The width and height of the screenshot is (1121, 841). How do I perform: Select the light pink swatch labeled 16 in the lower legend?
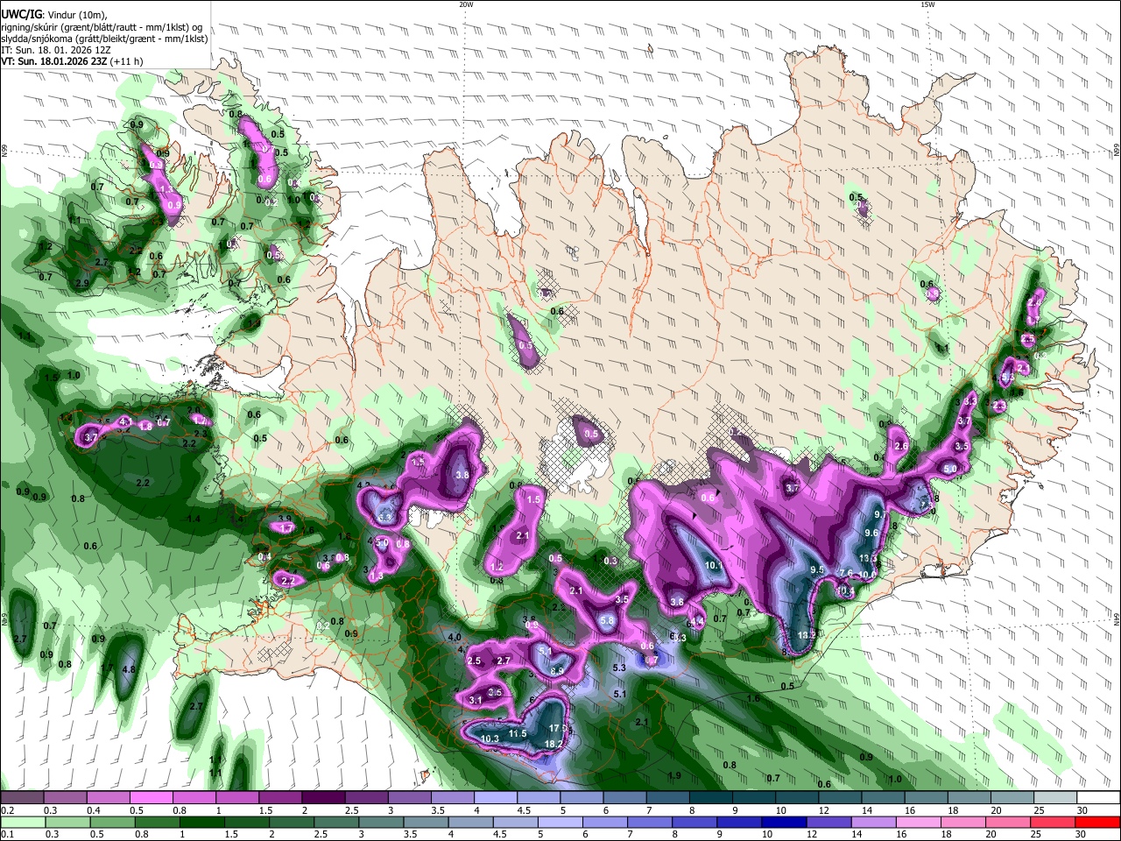(x=918, y=822)
